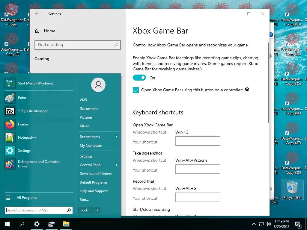Select the Recycle Bin desktop icon

292,190
